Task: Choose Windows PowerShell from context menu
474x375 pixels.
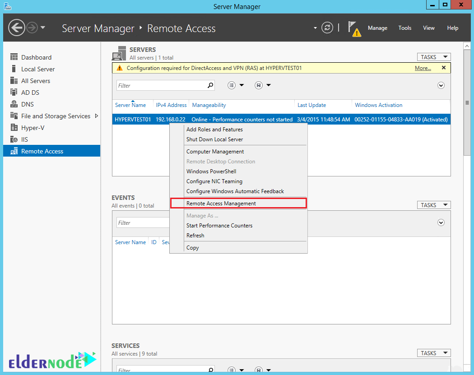Action: coord(239,171)
